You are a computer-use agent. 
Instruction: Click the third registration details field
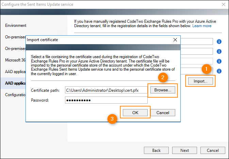pyautogui.click(x=197, y=61)
